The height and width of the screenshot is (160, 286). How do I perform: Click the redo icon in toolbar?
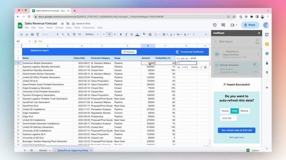pos(27,35)
